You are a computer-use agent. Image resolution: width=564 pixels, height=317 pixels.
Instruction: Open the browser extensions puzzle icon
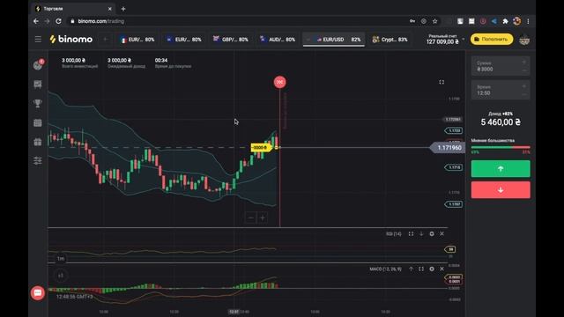[x=505, y=21]
